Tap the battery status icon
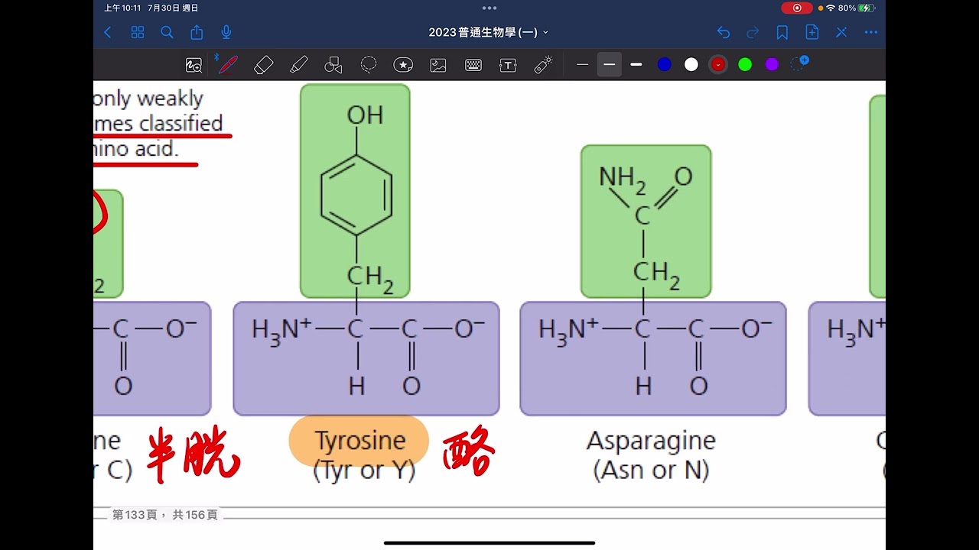Screen dimensions: 979x550 (x=866, y=8)
